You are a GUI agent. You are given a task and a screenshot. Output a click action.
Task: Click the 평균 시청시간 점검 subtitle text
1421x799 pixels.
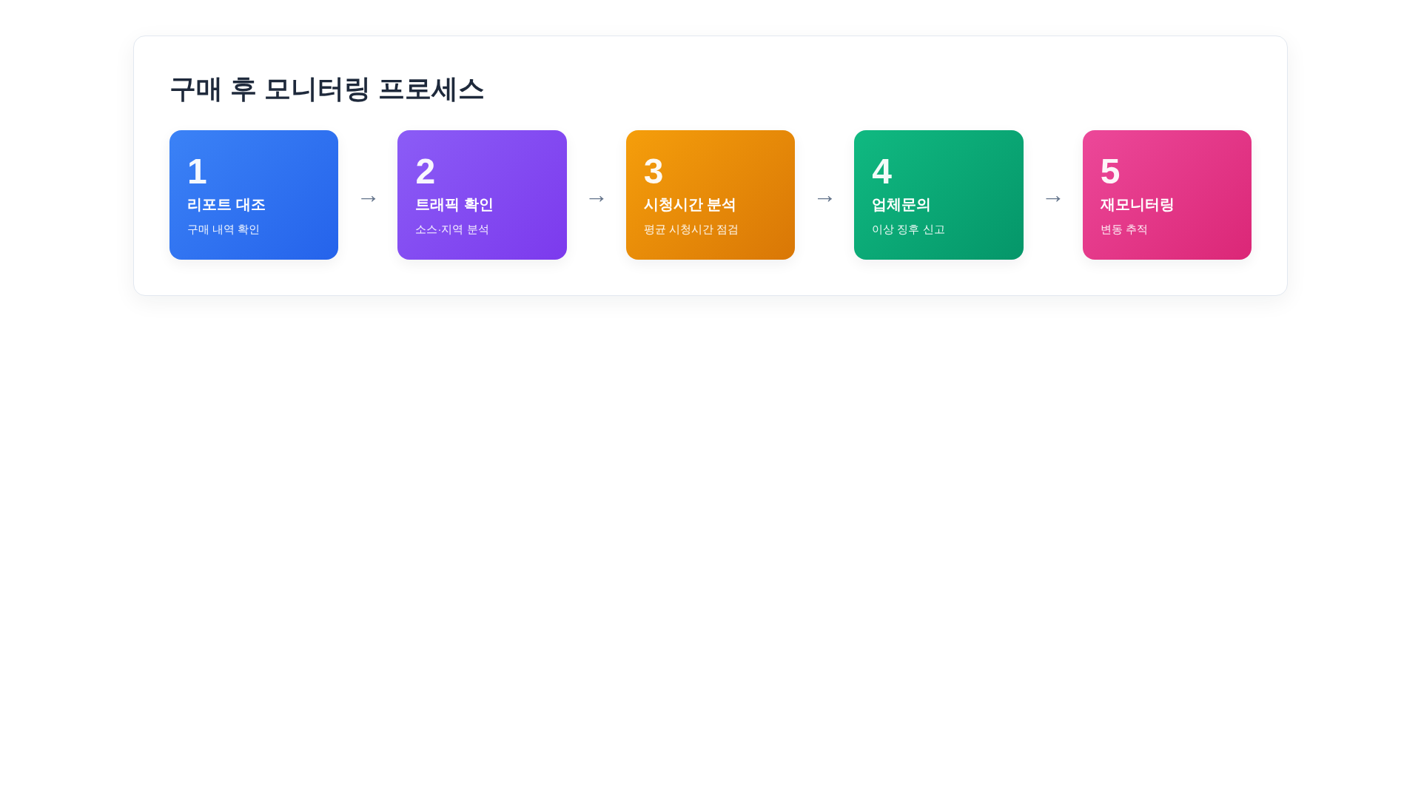point(690,229)
